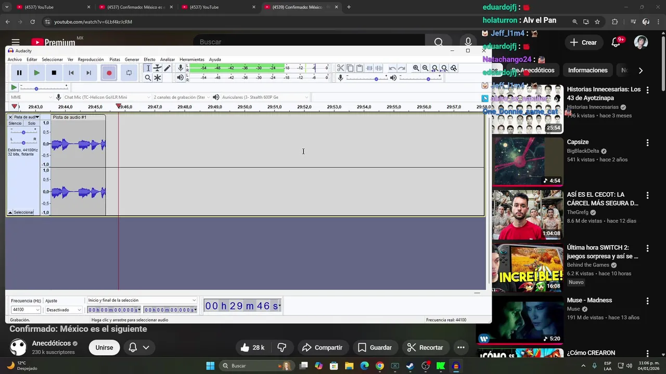The height and width of the screenshot is (374, 666).
Task: Open the Herramientas menu
Action: point(192,59)
